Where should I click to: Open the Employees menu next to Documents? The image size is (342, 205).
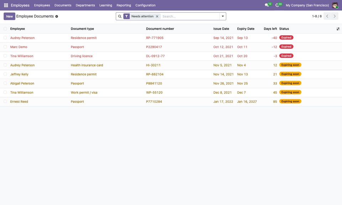pyautogui.click(x=42, y=5)
